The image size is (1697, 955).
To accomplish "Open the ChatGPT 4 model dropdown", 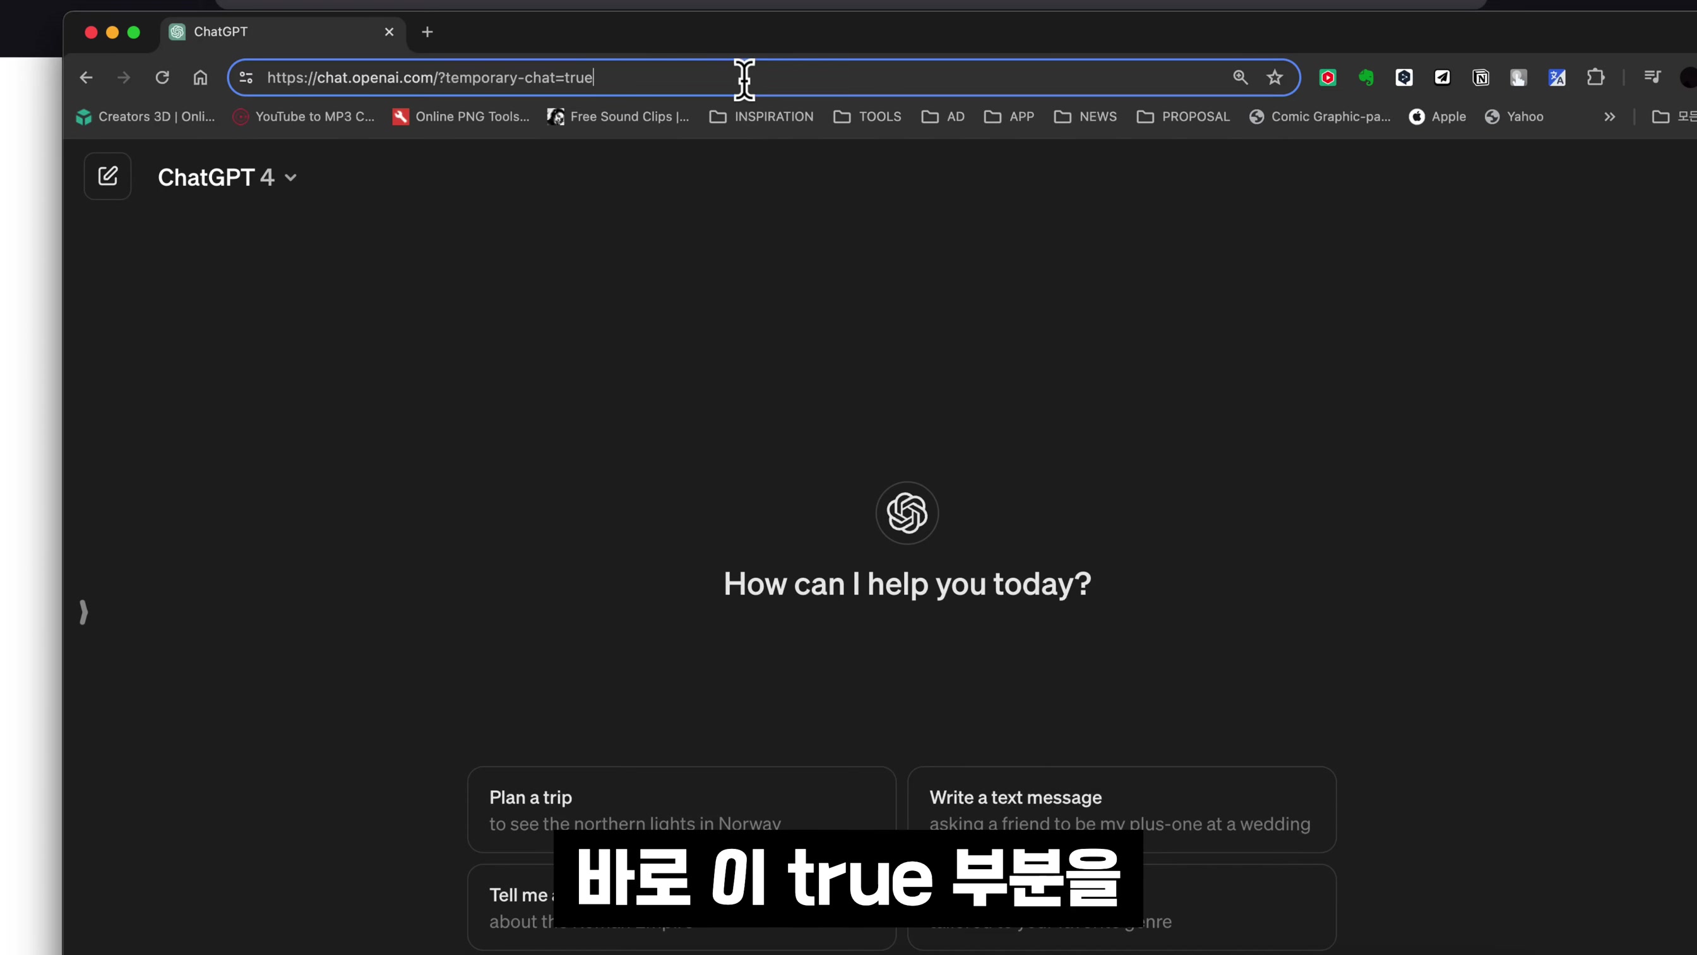I will pos(227,177).
